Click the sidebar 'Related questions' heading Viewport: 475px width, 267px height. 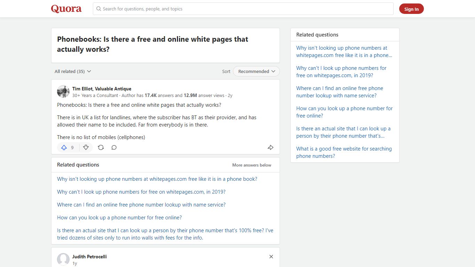pos(317,35)
